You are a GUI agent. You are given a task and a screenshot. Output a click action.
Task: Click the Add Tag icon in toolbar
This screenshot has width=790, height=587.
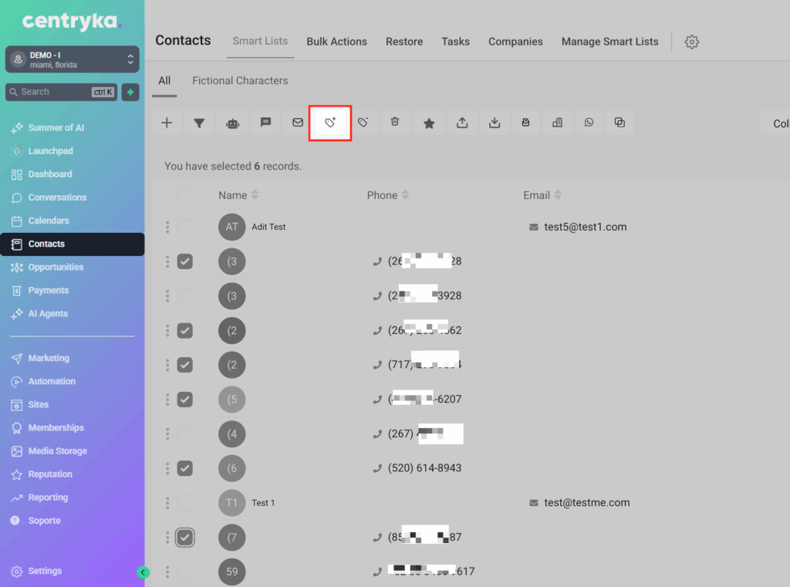(x=330, y=123)
